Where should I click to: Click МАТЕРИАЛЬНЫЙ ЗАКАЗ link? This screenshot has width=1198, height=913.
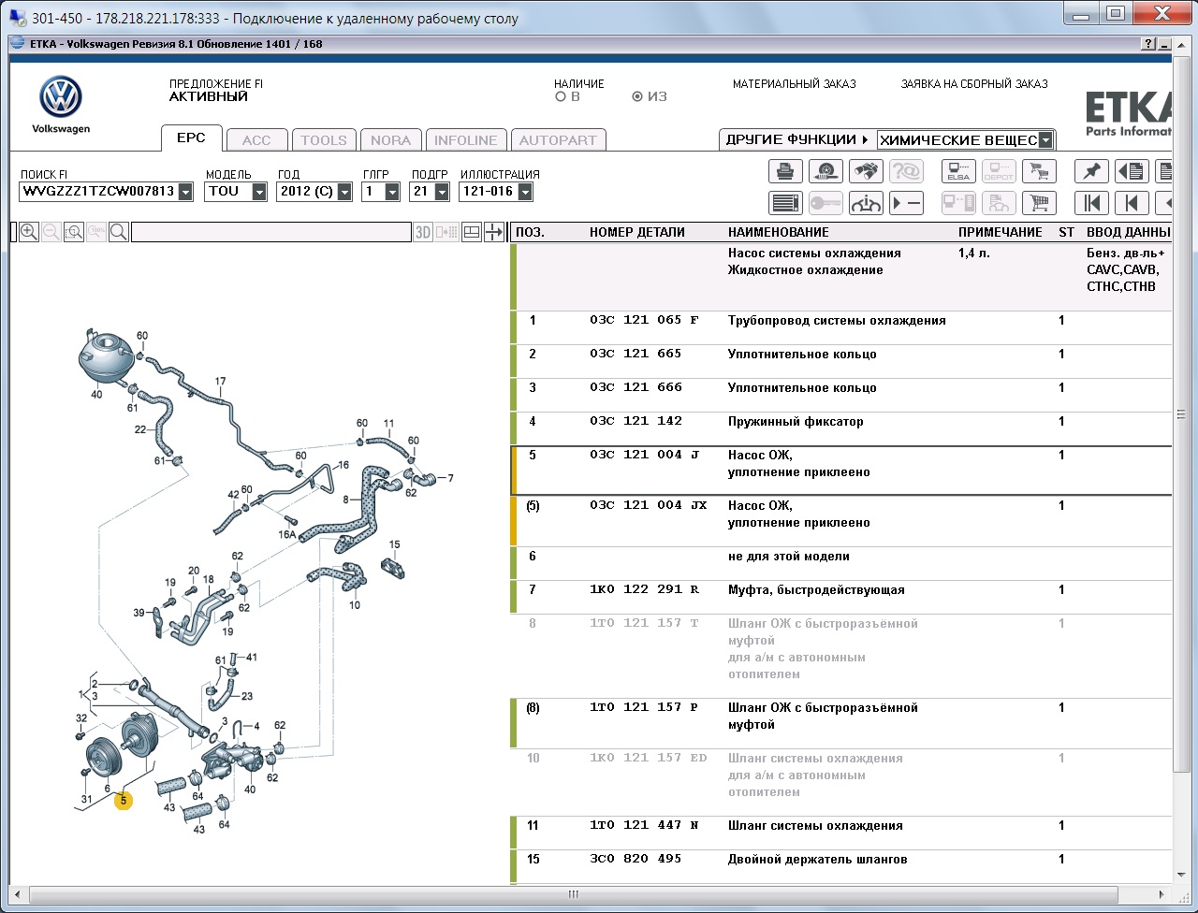coord(795,84)
